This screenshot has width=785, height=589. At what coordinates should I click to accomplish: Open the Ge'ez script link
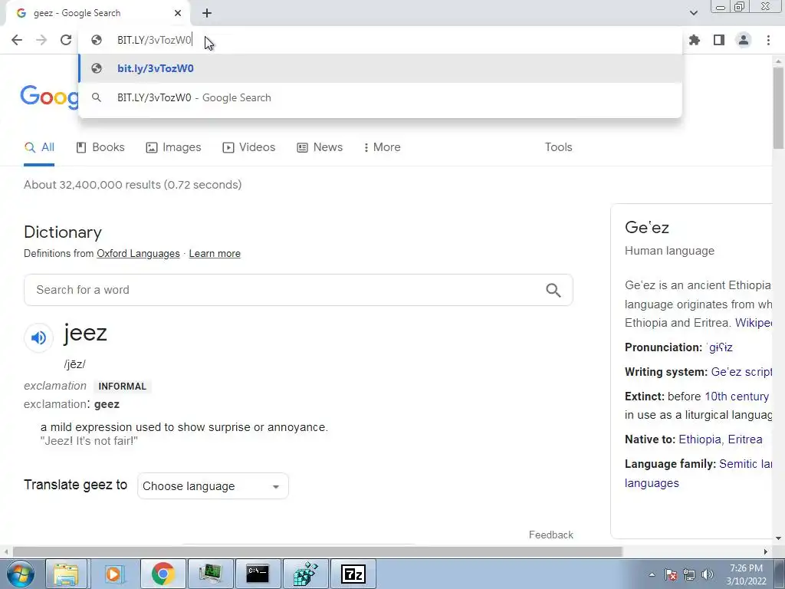(741, 372)
